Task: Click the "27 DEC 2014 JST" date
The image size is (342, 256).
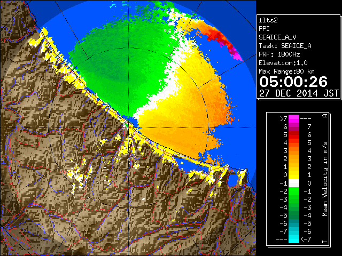Action: pyautogui.click(x=299, y=93)
